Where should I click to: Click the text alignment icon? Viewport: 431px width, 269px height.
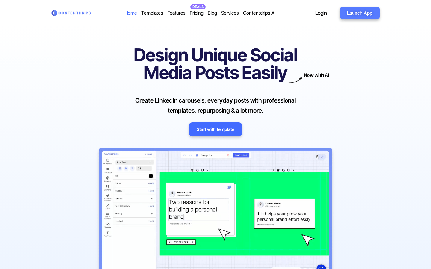pyautogui.click(x=120, y=169)
